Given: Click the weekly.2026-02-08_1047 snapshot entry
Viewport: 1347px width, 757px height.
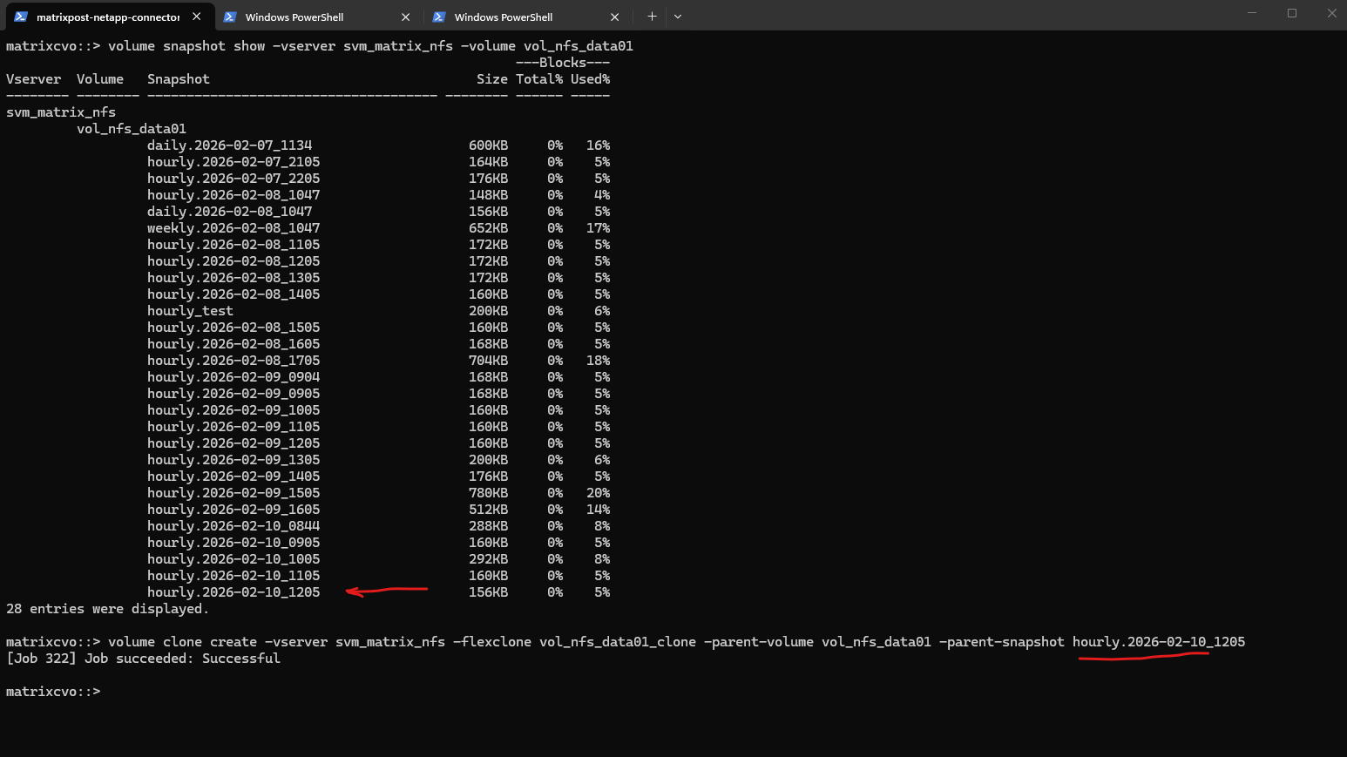Looking at the screenshot, I should coord(233,228).
